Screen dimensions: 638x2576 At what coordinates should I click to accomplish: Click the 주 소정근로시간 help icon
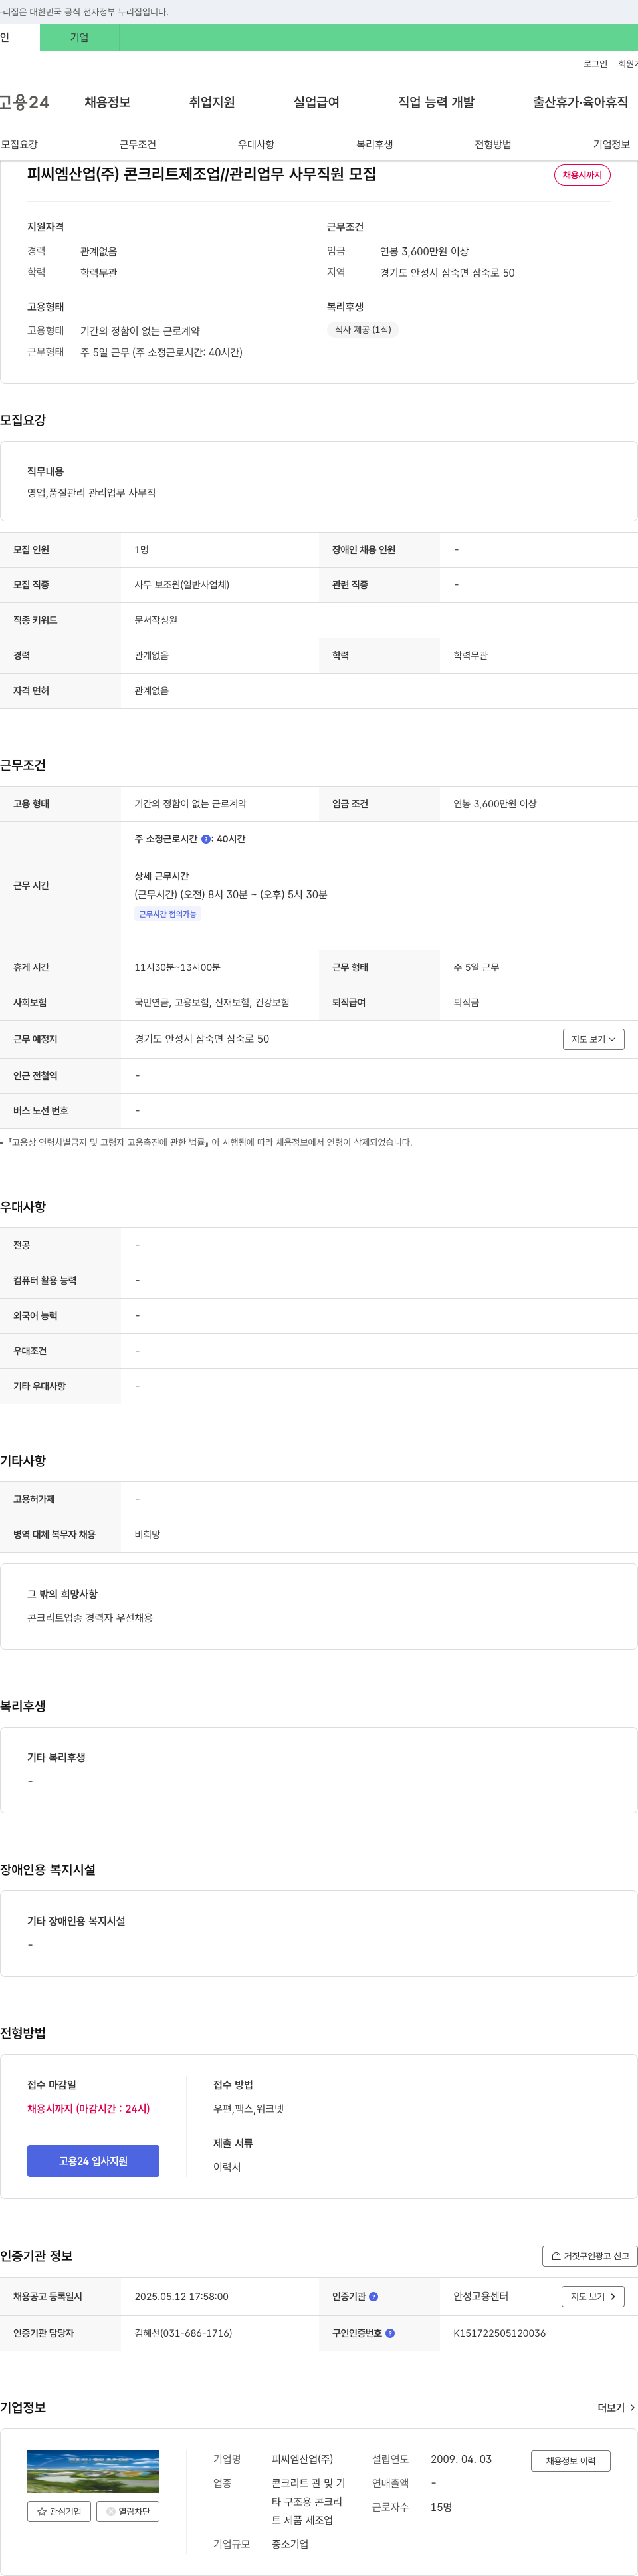click(x=206, y=839)
